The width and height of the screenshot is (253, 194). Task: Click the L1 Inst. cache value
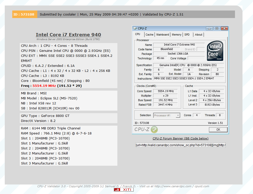click(x=212, y=96)
